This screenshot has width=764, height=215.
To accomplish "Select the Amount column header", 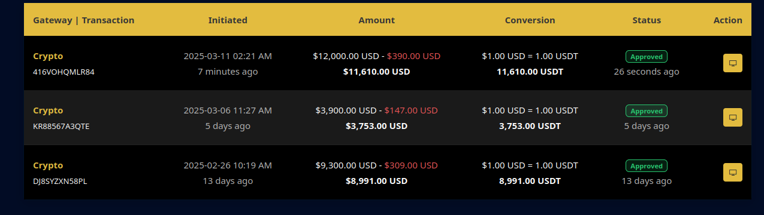I will coord(376,20).
